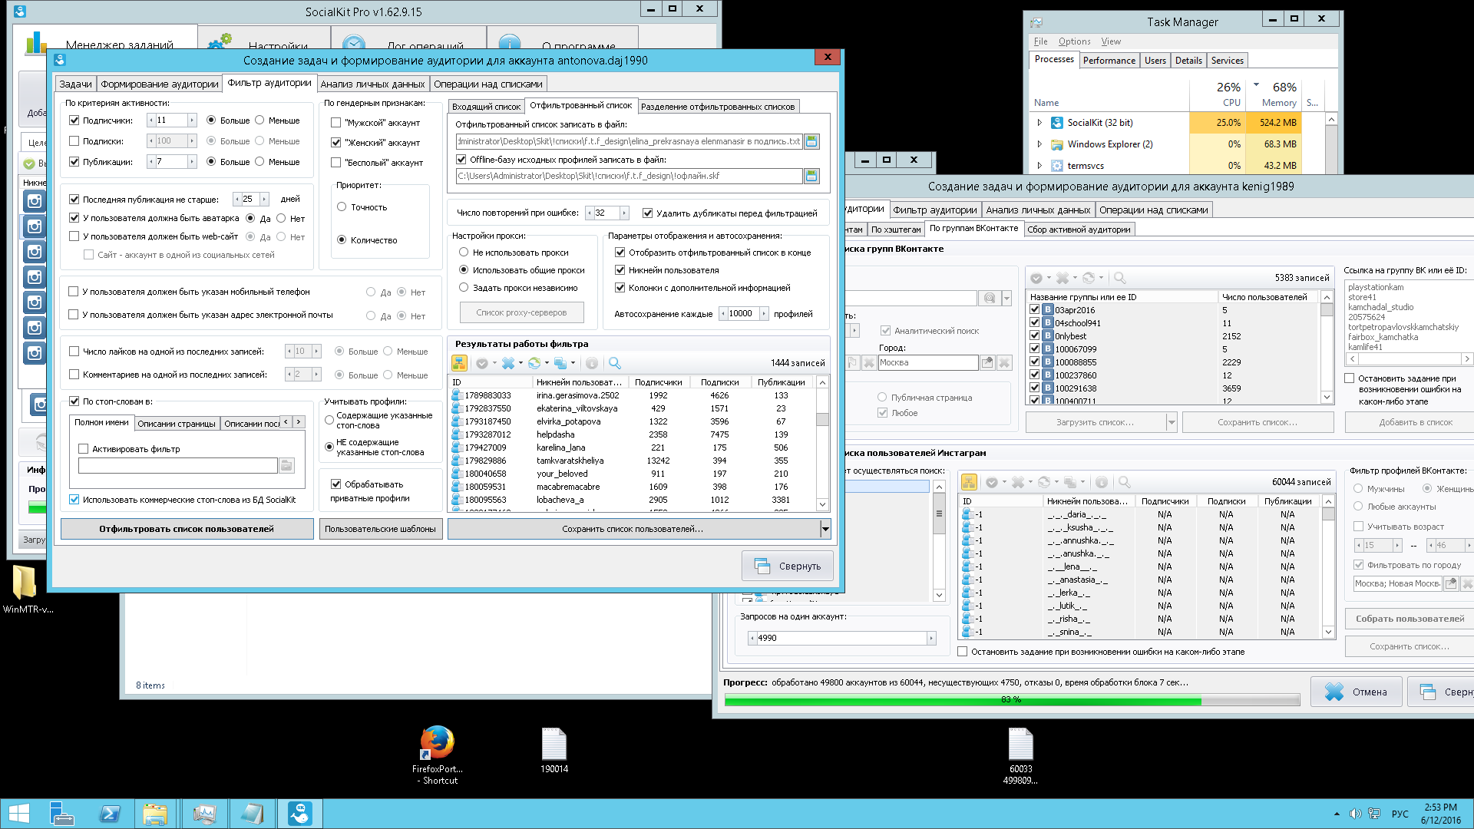Image resolution: width=1474 pixels, height=829 pixels.
Task: Click gray X delete icon in VK groups toolbar
Action: pyautogui.click(x=1063, y=278)
